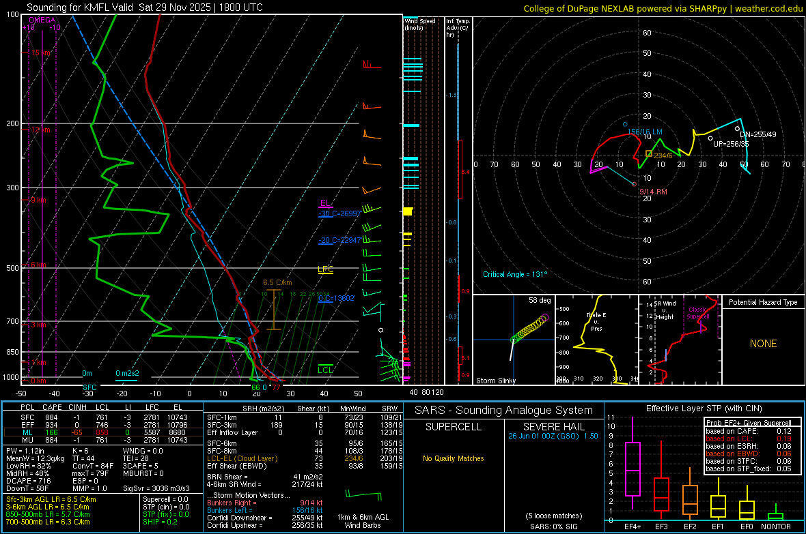The image size is (806, 534).
Task: Click the 'SigSvr = 3036 m3/s3' value
Action: (x=156, y=488)
